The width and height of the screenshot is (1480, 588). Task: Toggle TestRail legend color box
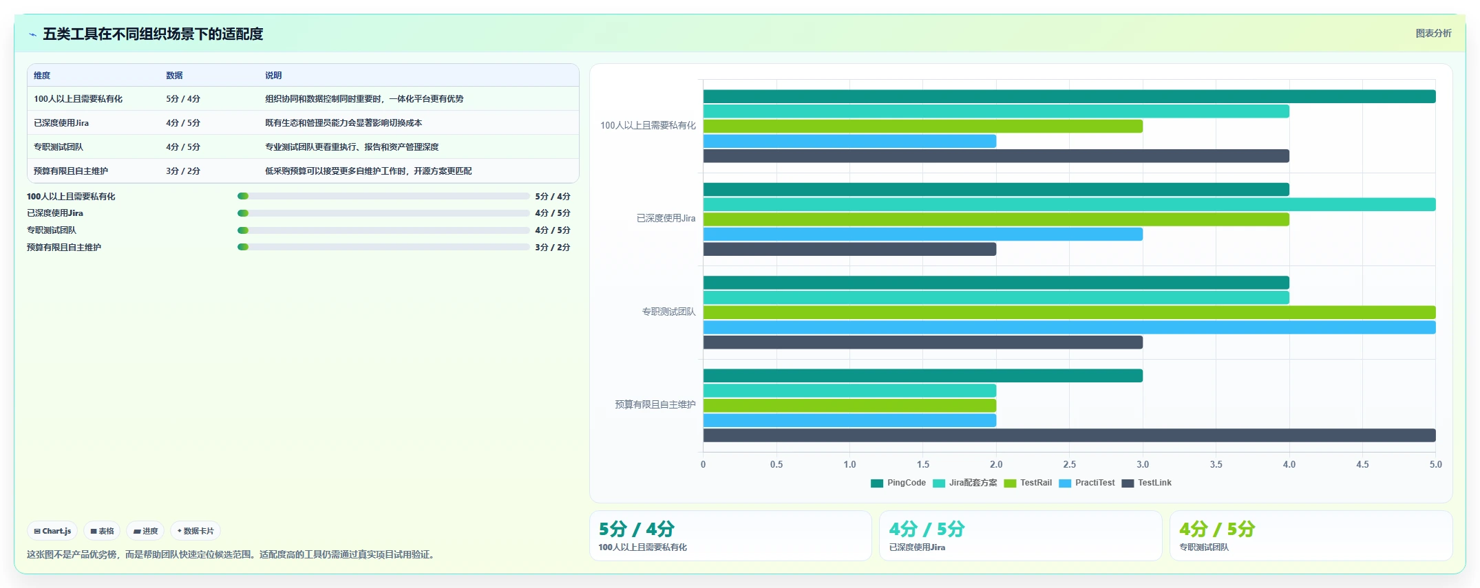tap(1010, 483)
